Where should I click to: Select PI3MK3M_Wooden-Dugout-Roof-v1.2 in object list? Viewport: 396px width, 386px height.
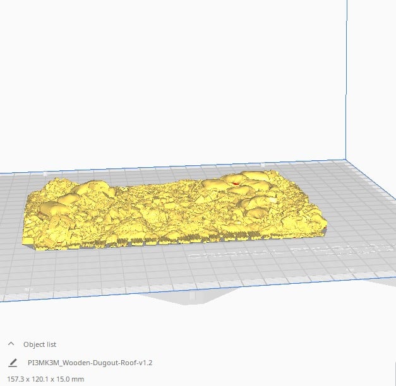(90, 363)
